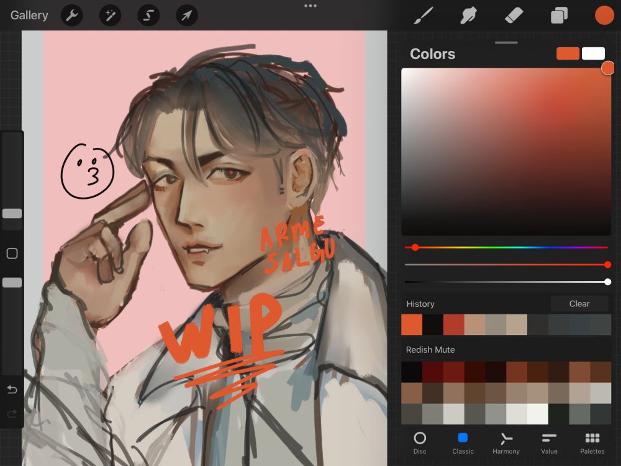The height and width of the screenshot is (466, 621).
Task: Pick the light peach swatch in History
Action: [474, 324]
